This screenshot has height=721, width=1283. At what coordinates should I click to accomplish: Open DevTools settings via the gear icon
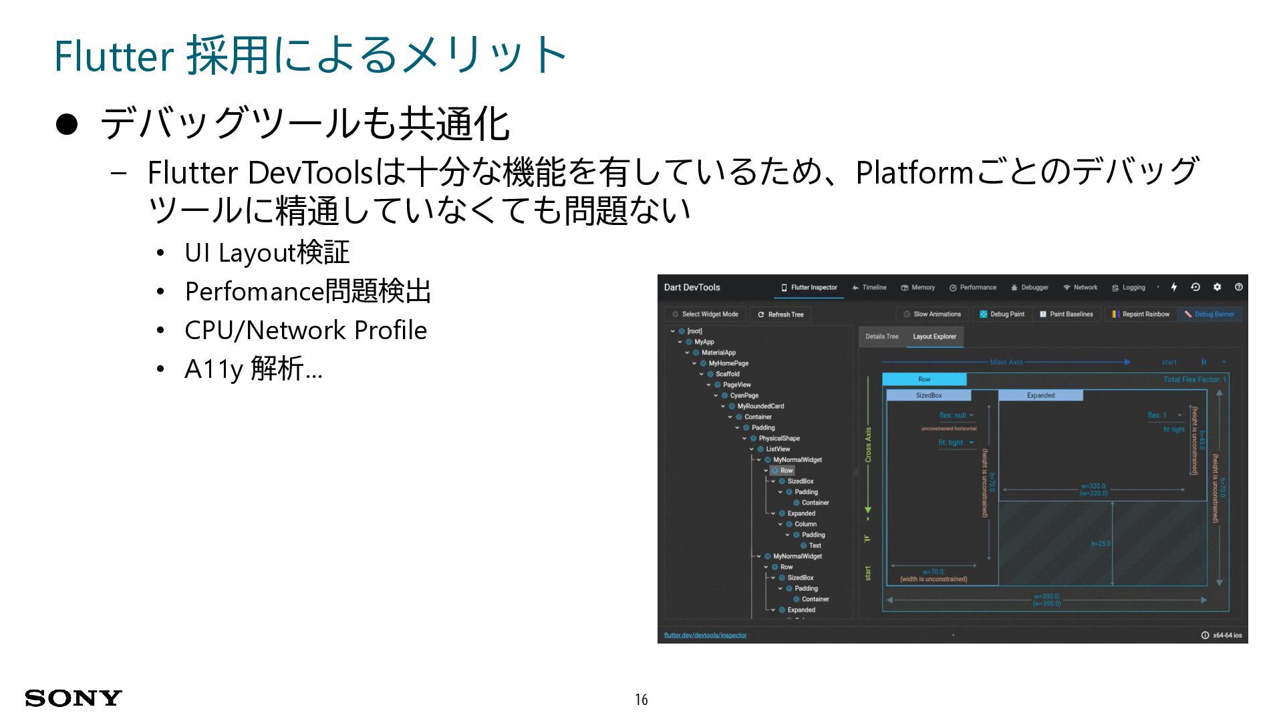pos(1217,287)
